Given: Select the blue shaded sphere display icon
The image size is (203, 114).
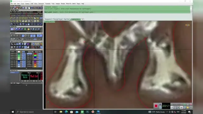Looking at the screenshot, I should [17, 29].
